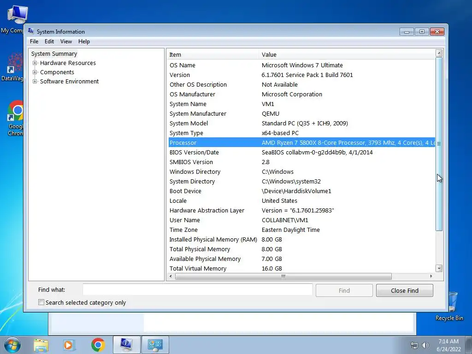This screenshot has height=354, width=472.
Task: Open Windows Explorer from the taskbar
Action: [41, 345]
